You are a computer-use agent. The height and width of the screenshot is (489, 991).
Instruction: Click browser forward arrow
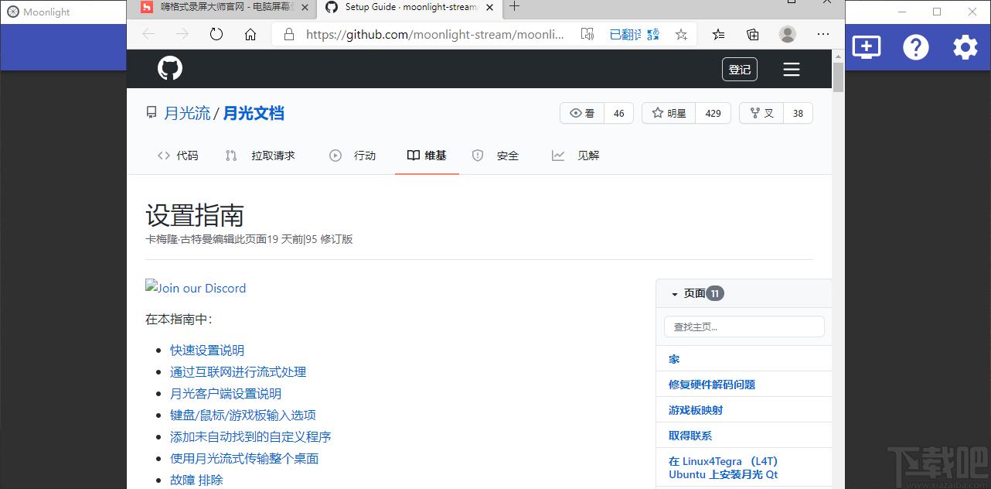182,34
